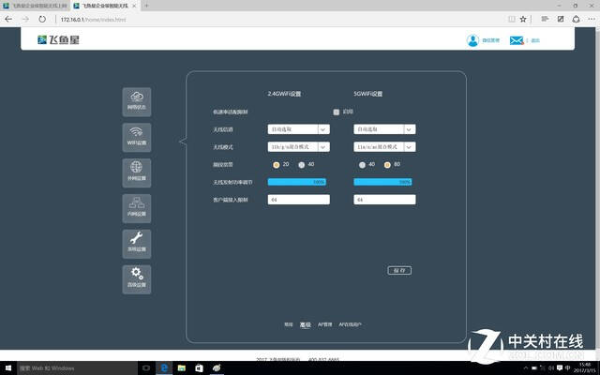Open Windows Store from taskbar

click(199, 368)
